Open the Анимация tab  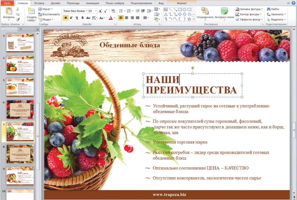(93, 3)
